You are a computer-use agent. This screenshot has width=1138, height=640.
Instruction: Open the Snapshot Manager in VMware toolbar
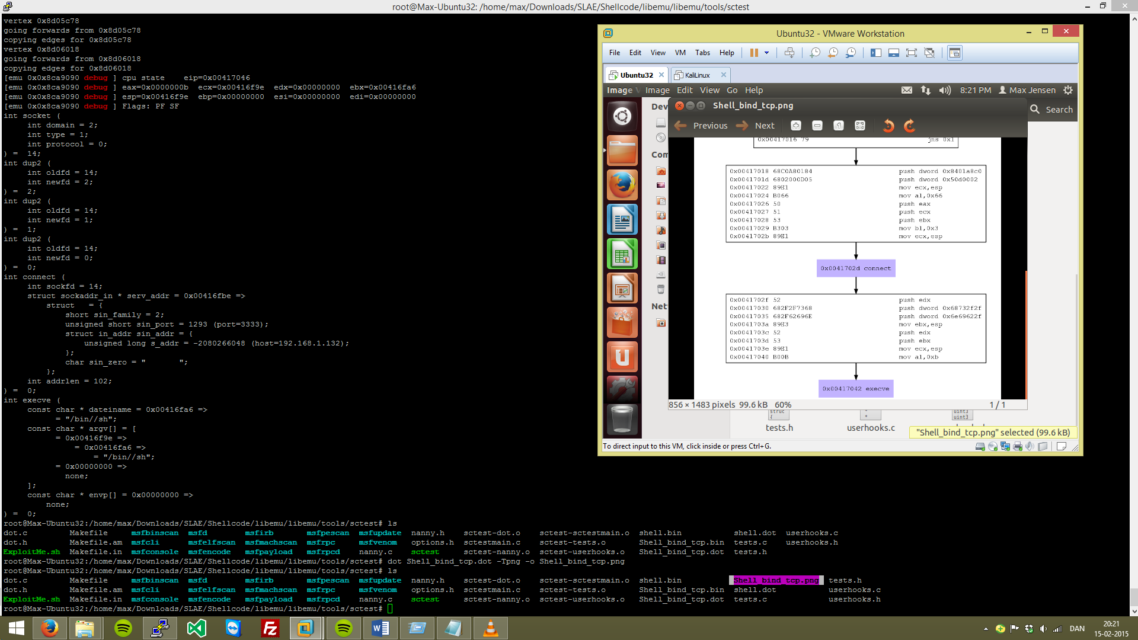pyautogui.click(x=851, y=53)
